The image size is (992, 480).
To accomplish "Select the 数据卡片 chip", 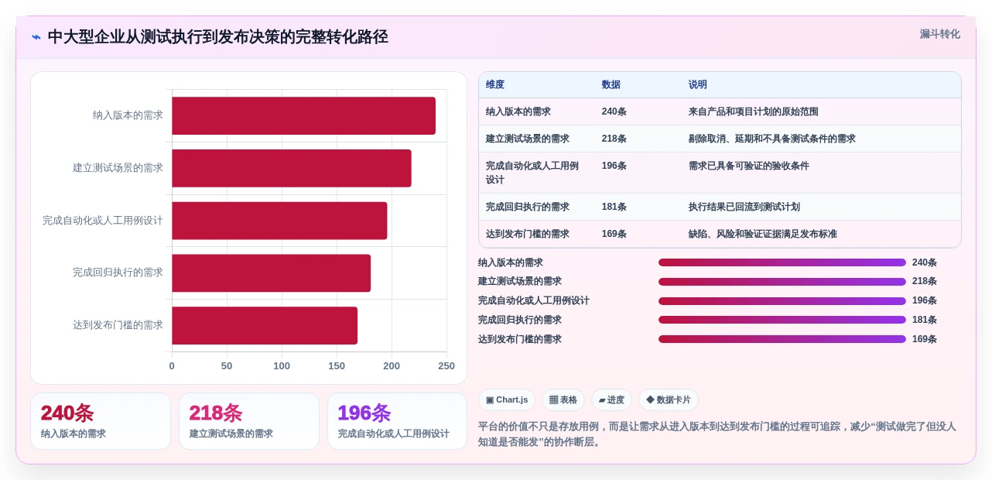I will [x=668, y=399].
